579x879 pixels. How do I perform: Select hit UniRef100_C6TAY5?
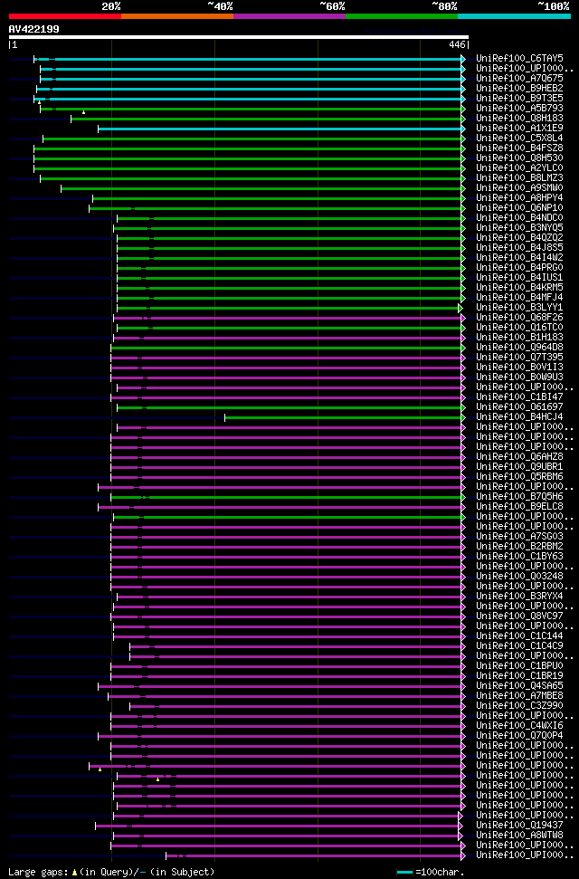pos(519,58)
